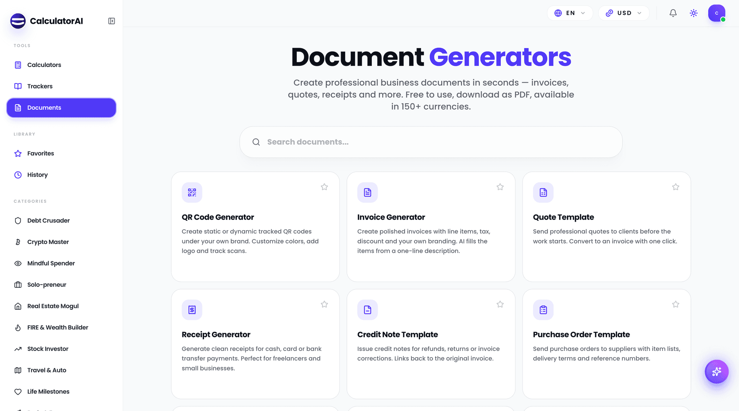739x411 pixels.
Task: Click the QR Code Generator icon
Action: click(x=192, y=192)
